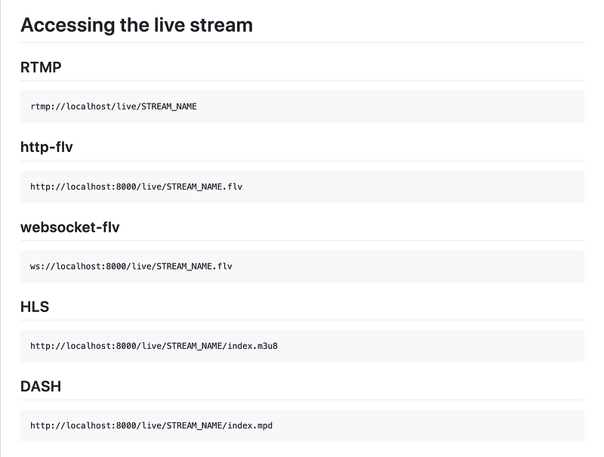Click /live/ path segment in the RTMP URL

[125, 107]
